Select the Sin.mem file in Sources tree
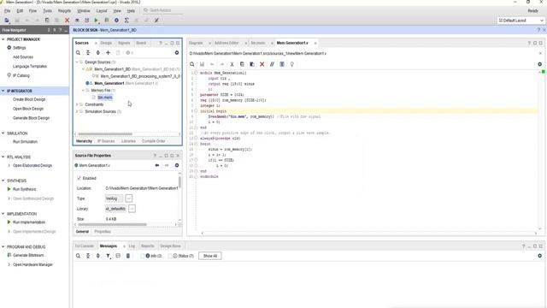 (105, 98)
